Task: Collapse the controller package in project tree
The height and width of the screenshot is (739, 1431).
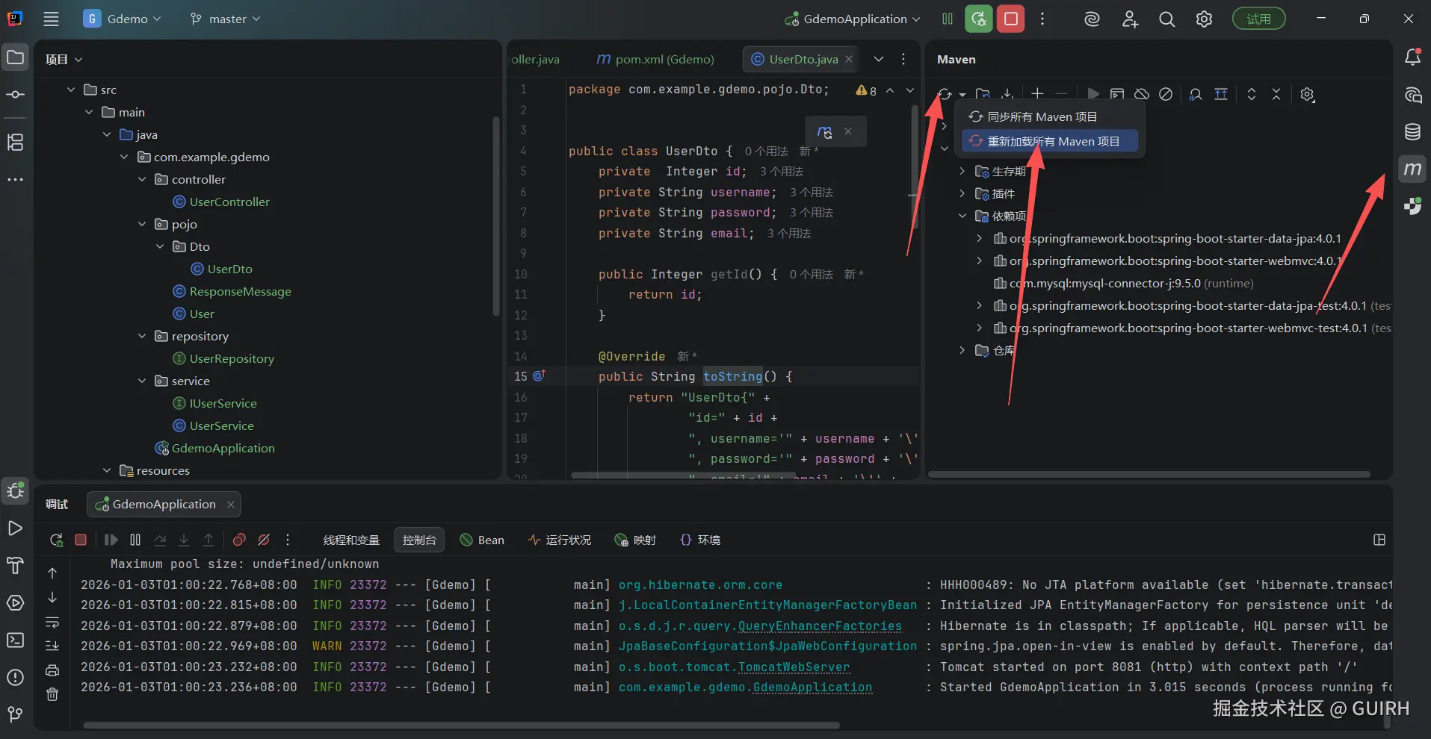Action: (142, 179)
